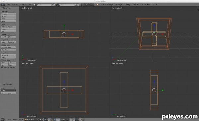The height and width of the screenshot is (121, 199).
Task: Click the 3D cursor in Front Ortho view
Action: coord(64,90)
